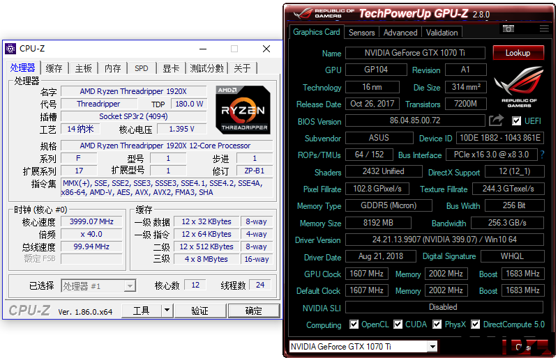
Task: Click the 工具 button
Action: point(142,311)
